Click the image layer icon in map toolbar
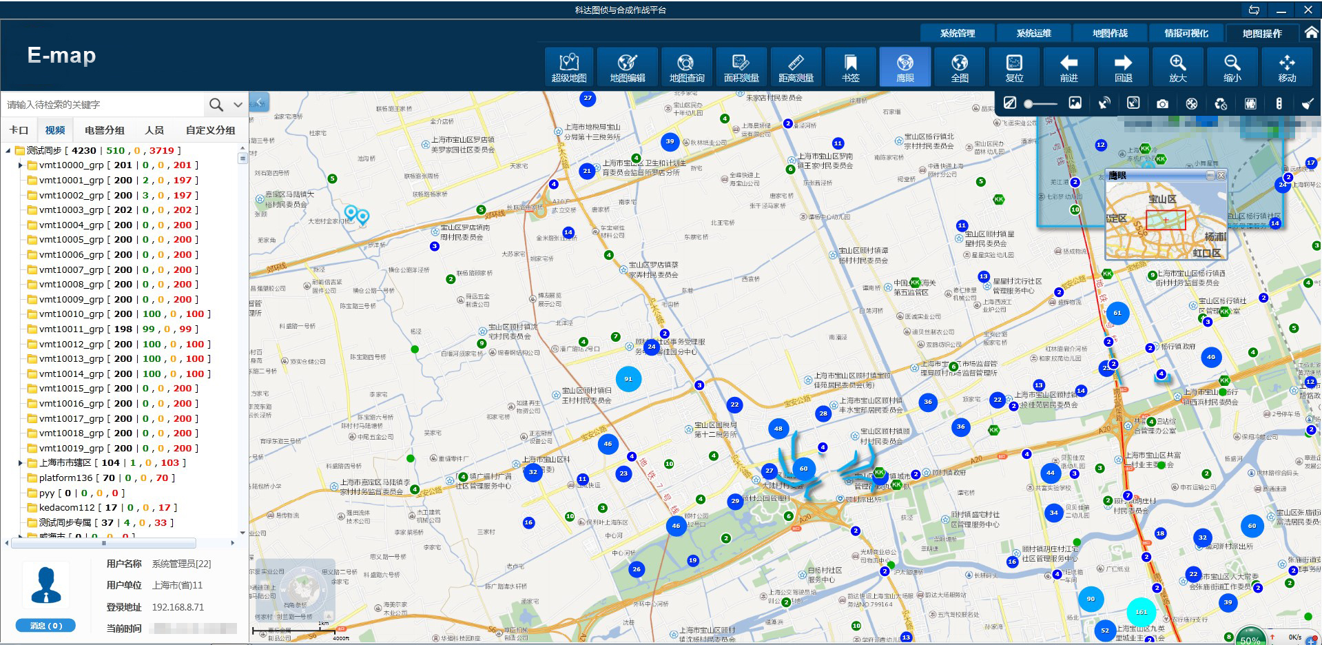Viewport: 1322px width, 645px height. click(x=1075, y=103)
